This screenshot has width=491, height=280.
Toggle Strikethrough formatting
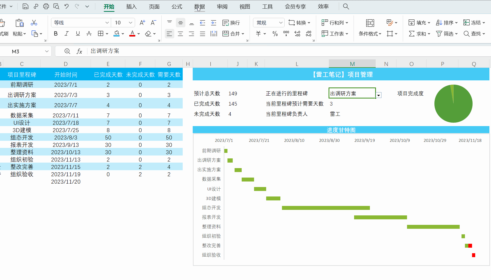[x=89, y=34]
